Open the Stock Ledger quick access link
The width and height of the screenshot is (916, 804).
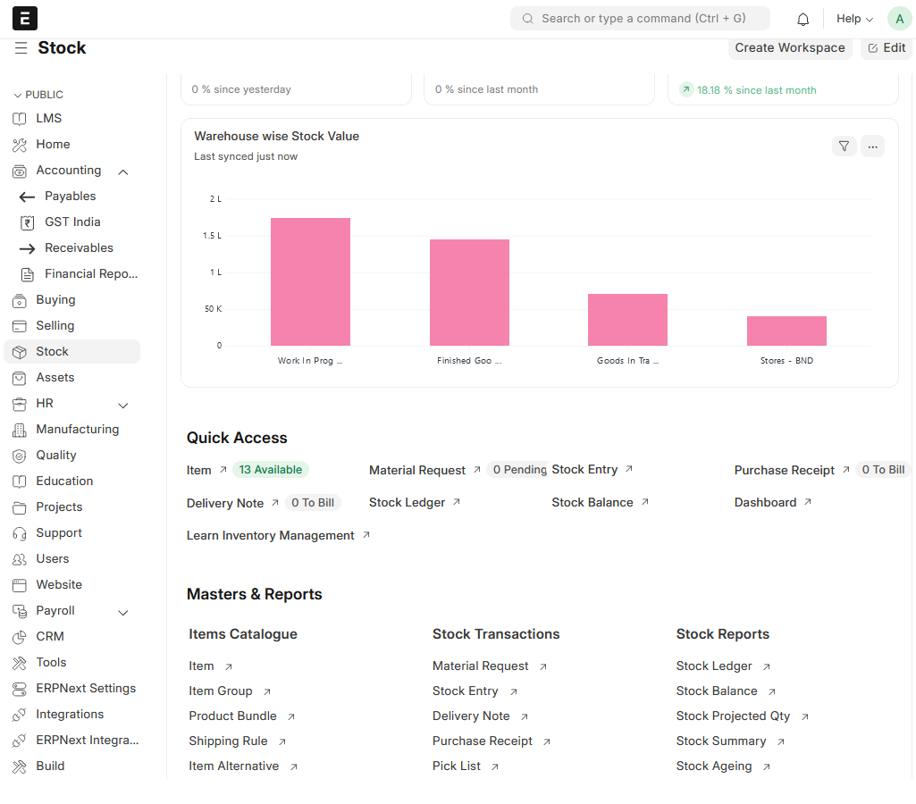pyautogui.click(x=408, y=503)
